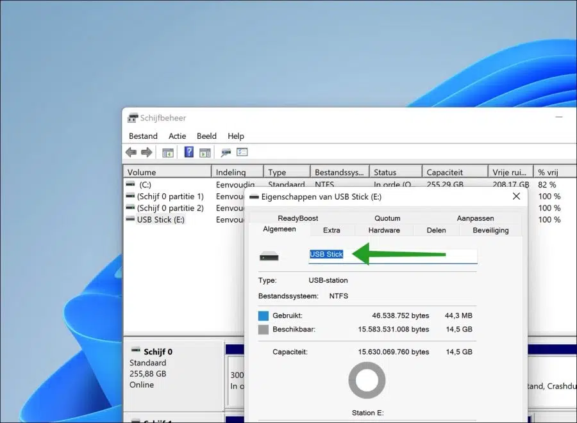This screenshot has height=423, width=577.
Task: Click drive icon of Schijf 0 partitie 2
Action: pos(130,207)
